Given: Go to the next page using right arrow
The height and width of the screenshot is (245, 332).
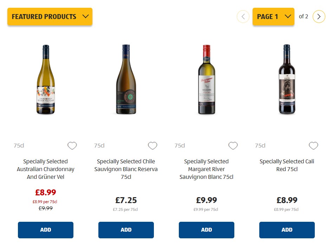Looking at the screenshot, I should 319,16.
